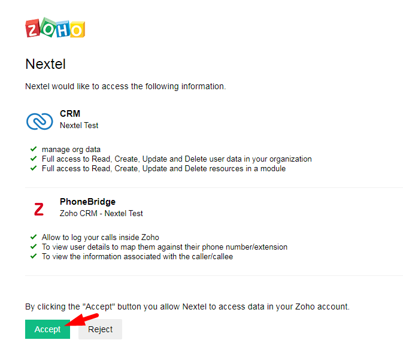Click the Zoho logo
The height and width of the screenshot is (349, 403).
coord(55,28)
